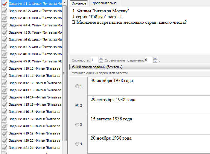Select Задание #8 in the task list

click(x=35, y=54)
